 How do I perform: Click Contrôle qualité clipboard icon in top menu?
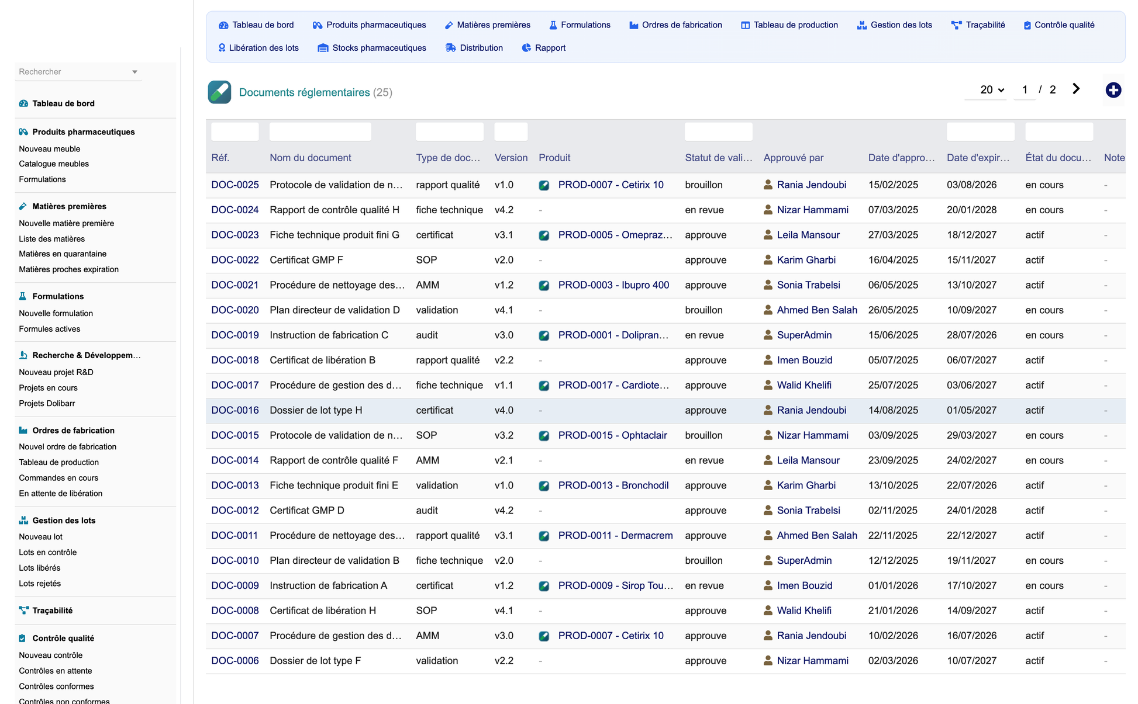(1027, 25)
